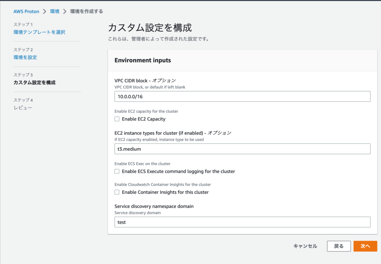Click the キャンセル button

[305, 246]
